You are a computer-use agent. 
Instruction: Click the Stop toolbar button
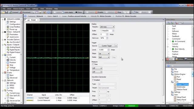(x=118, y=12)
